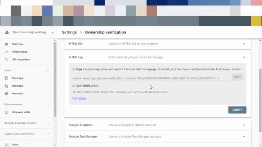The width and height of the screenshot is (262, 147).
Task: Click the Links network icon
Action: [7, 145]
